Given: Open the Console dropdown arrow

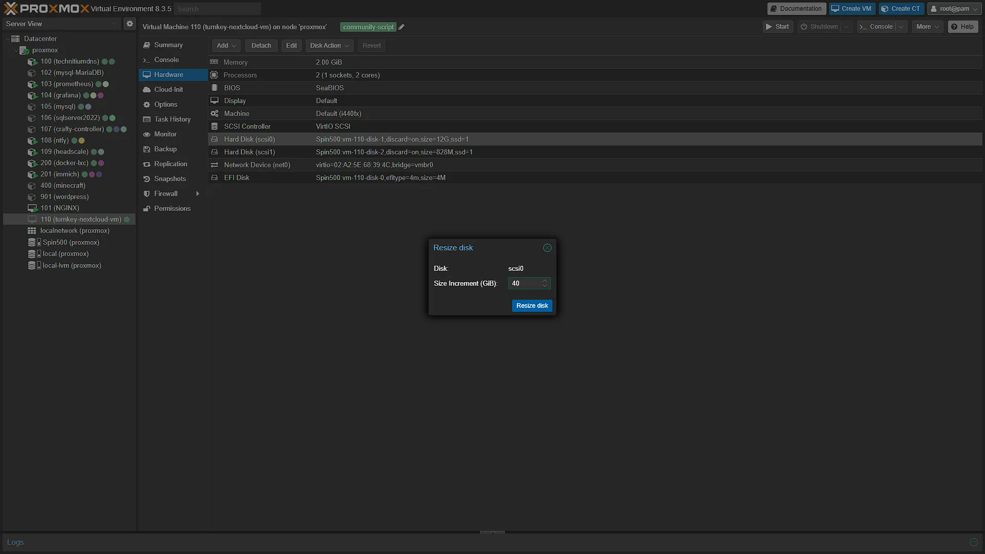Looking at the screenshot, I should [901, 27].
